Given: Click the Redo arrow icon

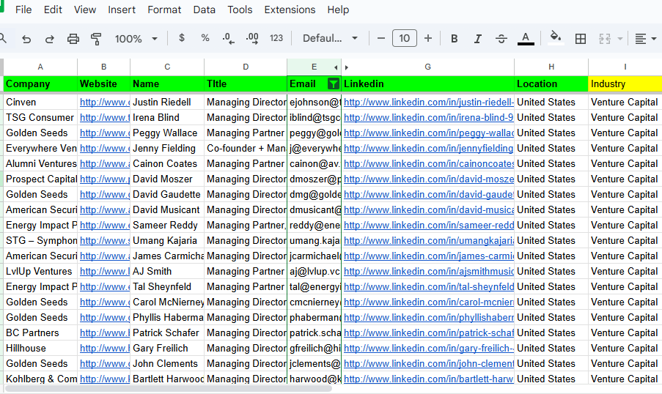Looking at the screenshot, I should click(49, 39).
